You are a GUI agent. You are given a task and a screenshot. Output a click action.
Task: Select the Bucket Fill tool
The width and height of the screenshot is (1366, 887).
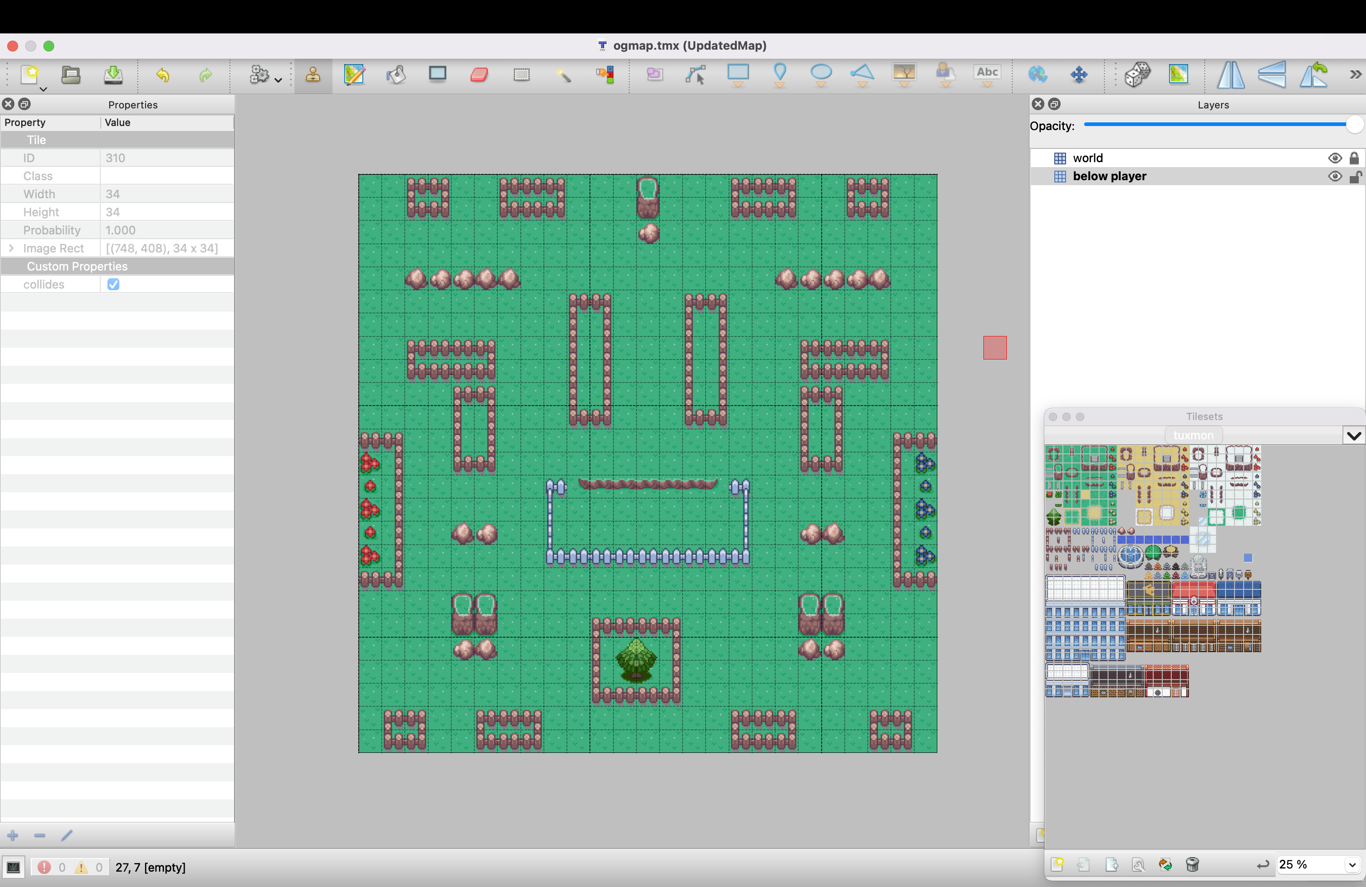coord(395,75)
